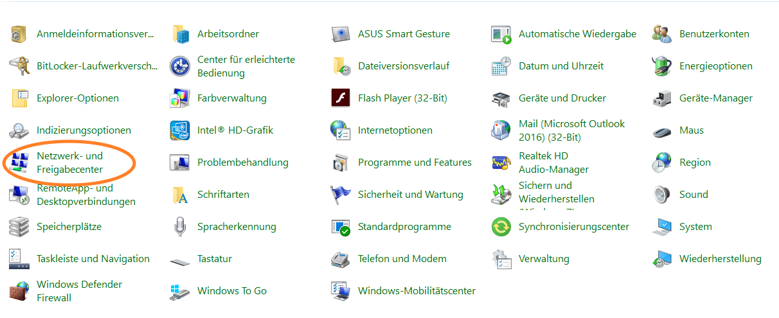Image resolution: width=779 pixels, height=318 pixels.
Task: Click the Spracherkennung microphone icon
Action: click(x=180, y=227)
